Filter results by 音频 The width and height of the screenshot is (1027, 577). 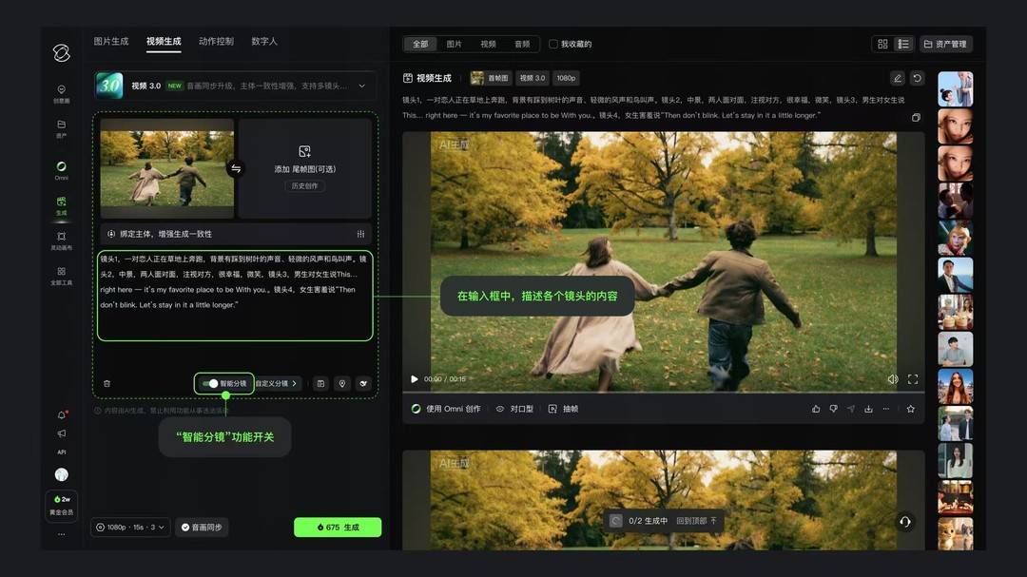(523, 44)
